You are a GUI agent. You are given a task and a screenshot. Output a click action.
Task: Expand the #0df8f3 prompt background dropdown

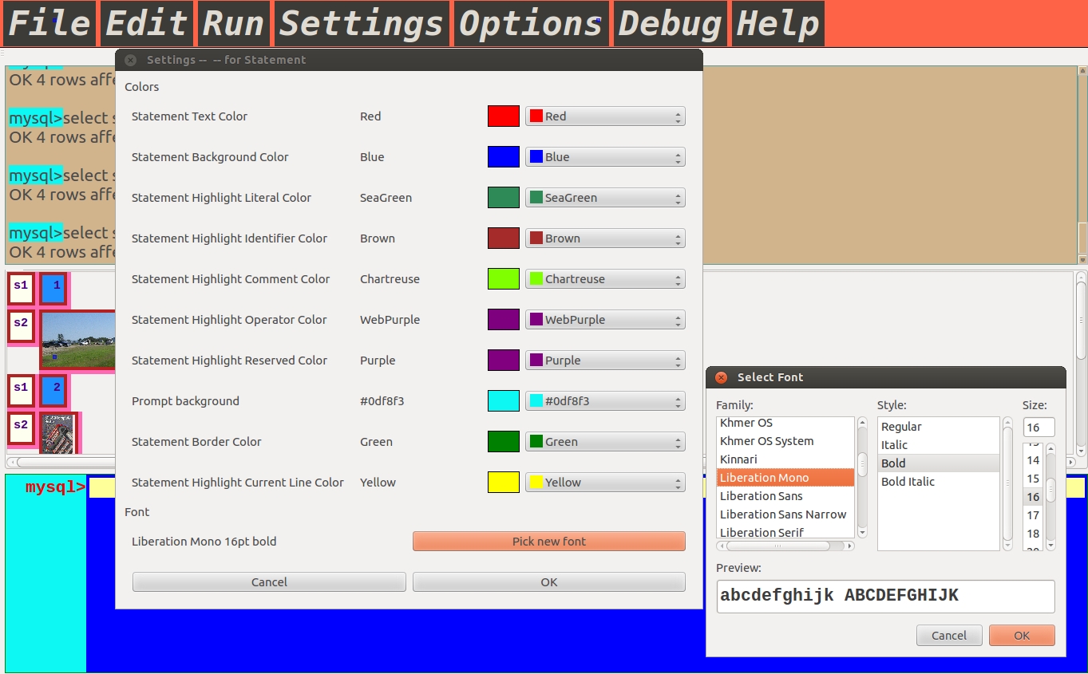click(605, 401)
